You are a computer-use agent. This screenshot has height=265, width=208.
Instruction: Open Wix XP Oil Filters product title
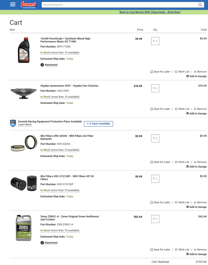tap(67, 178)
